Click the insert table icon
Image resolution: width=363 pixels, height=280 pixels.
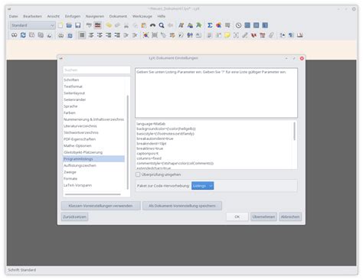pos(227,25)
